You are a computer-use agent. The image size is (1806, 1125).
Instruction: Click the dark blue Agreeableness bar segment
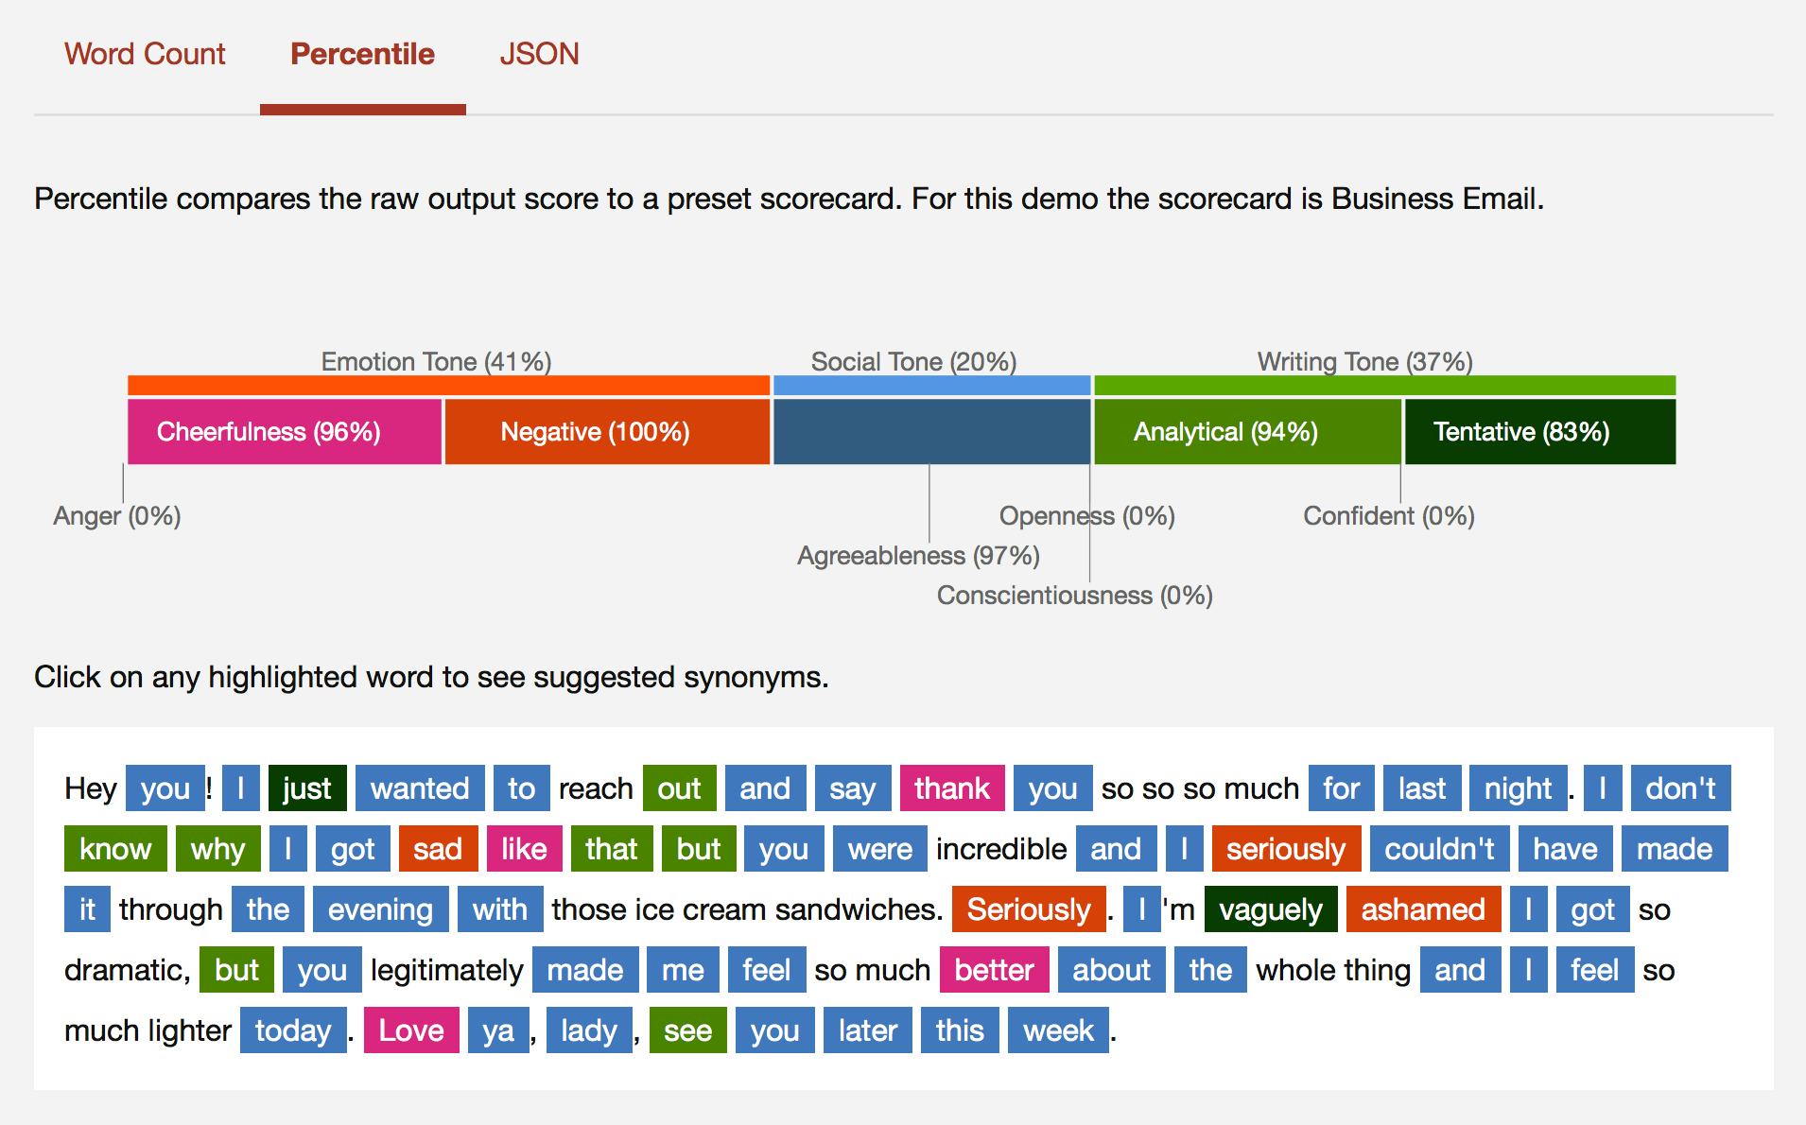pyautogui.click(x=931, y=432)
